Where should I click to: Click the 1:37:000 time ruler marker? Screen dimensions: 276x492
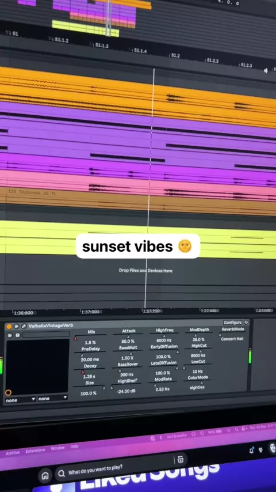pos(91,312)
